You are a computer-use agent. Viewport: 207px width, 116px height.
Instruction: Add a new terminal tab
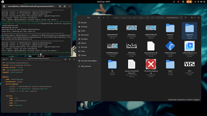tap(4, 6)
